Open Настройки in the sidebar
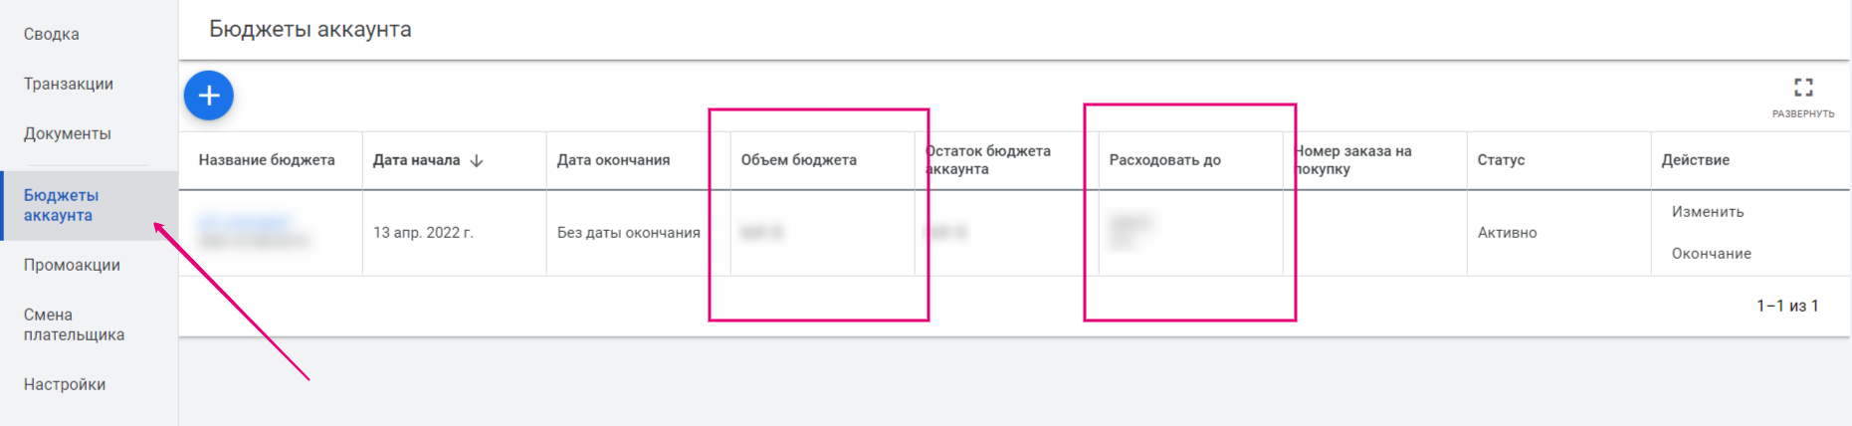Screen dimensions: 1852x426 click(65, 384)
